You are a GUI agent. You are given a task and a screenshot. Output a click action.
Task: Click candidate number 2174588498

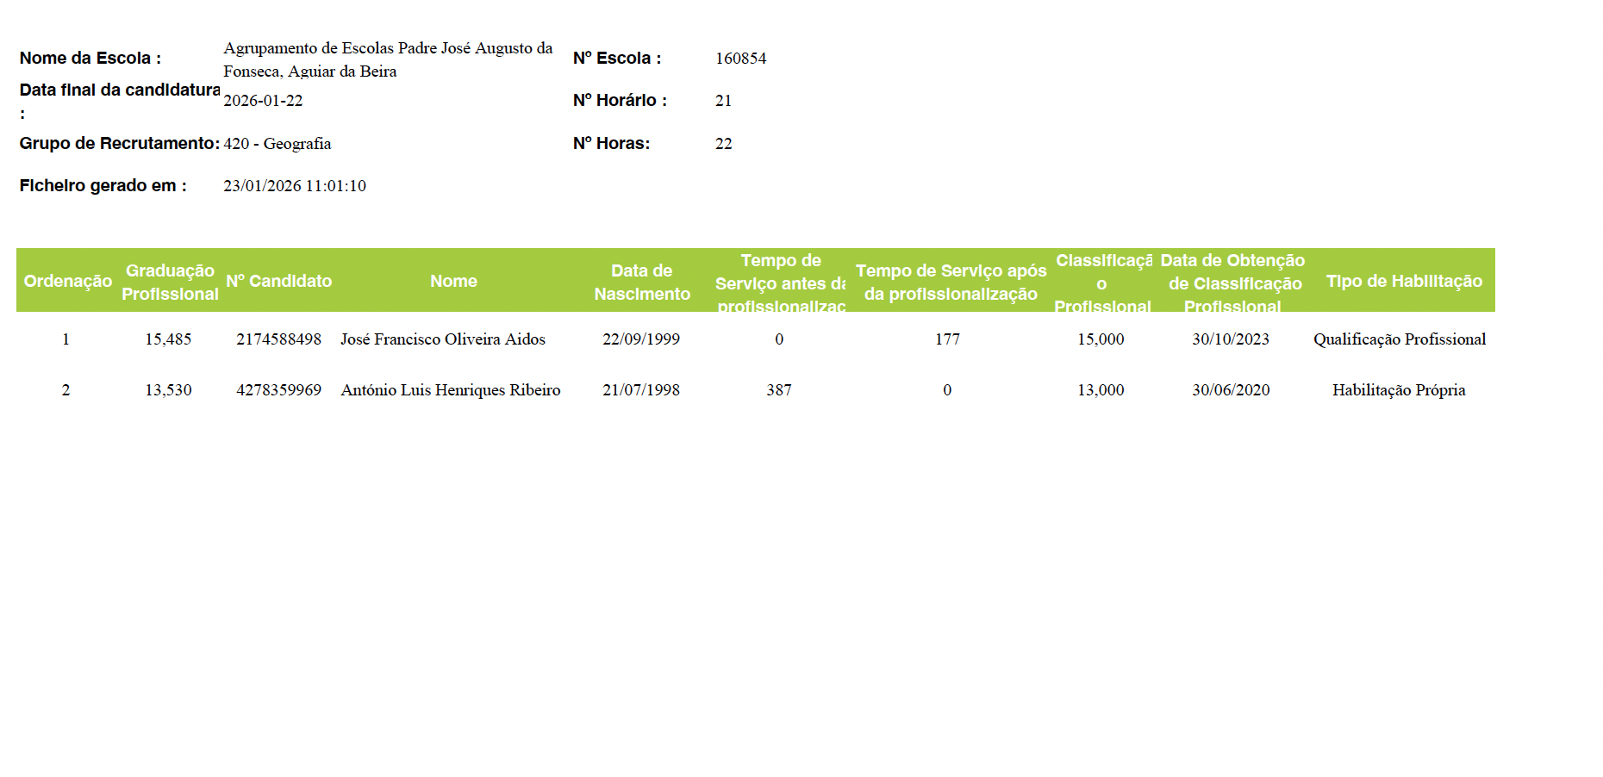pyautogui.click(x=278, y=339)
